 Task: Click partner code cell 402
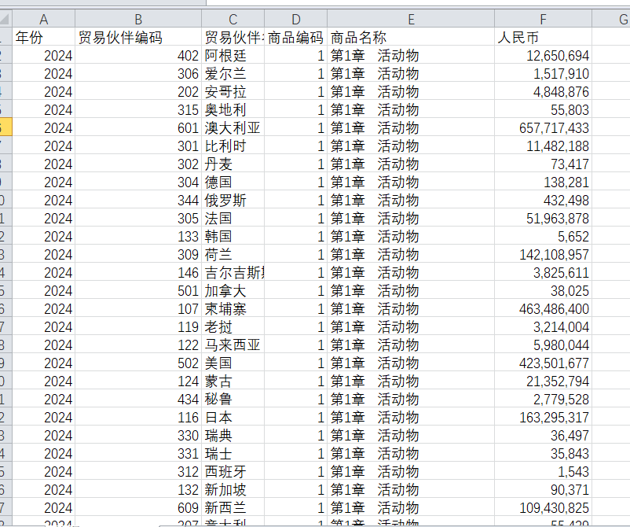point(138,55)
